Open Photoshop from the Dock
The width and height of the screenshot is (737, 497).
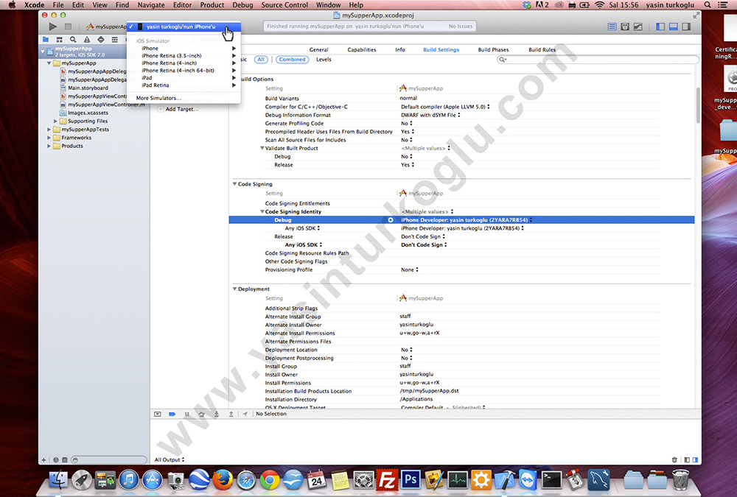point(411,480)
